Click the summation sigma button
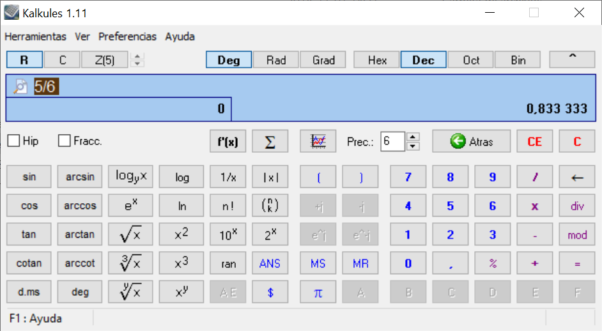 pyautogui.click(x=270, y=141)
